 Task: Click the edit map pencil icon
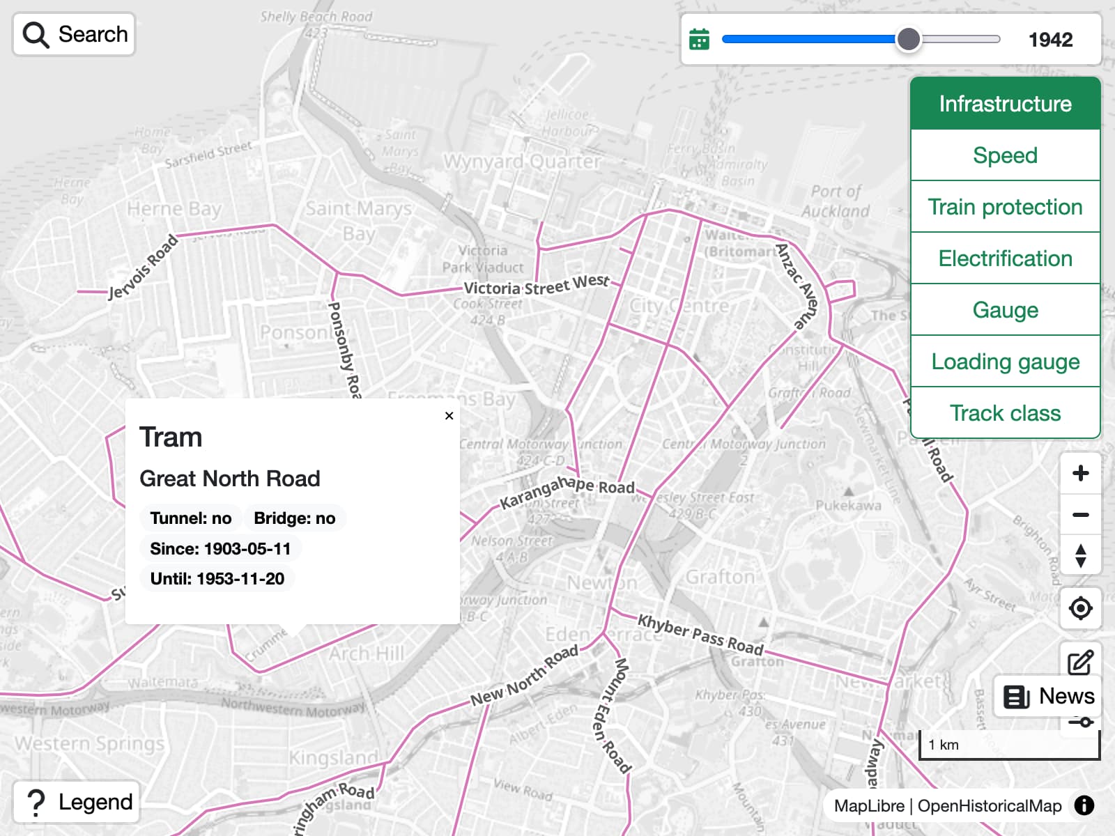pyautogui.click(x=1081, y=662)
